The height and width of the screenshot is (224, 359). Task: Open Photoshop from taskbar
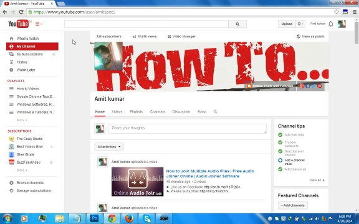pyautogui.click(x=94, y=219)
